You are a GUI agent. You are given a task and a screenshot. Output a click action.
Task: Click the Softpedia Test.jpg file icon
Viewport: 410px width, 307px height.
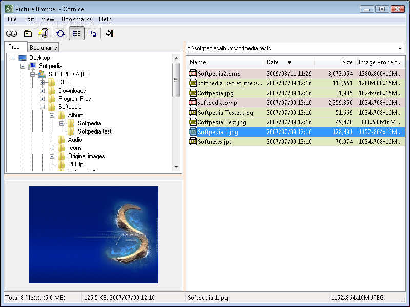point(193,122)
